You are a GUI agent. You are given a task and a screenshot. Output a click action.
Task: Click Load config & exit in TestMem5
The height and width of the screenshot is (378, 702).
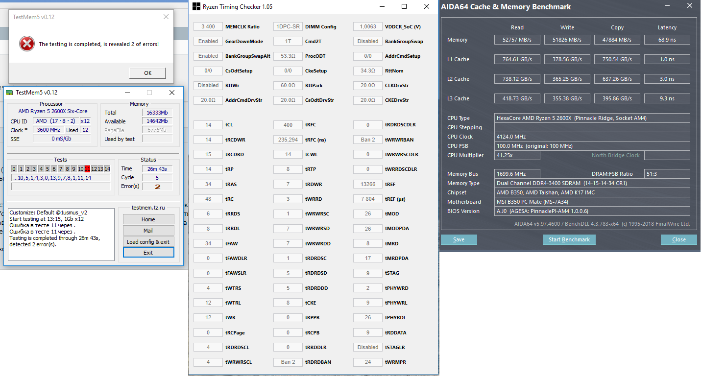pyautogui.click(x=148, y=242)
